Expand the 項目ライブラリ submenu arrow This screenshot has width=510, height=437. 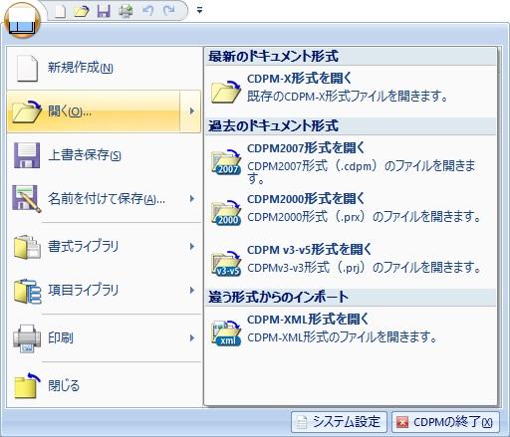[191, 291]
